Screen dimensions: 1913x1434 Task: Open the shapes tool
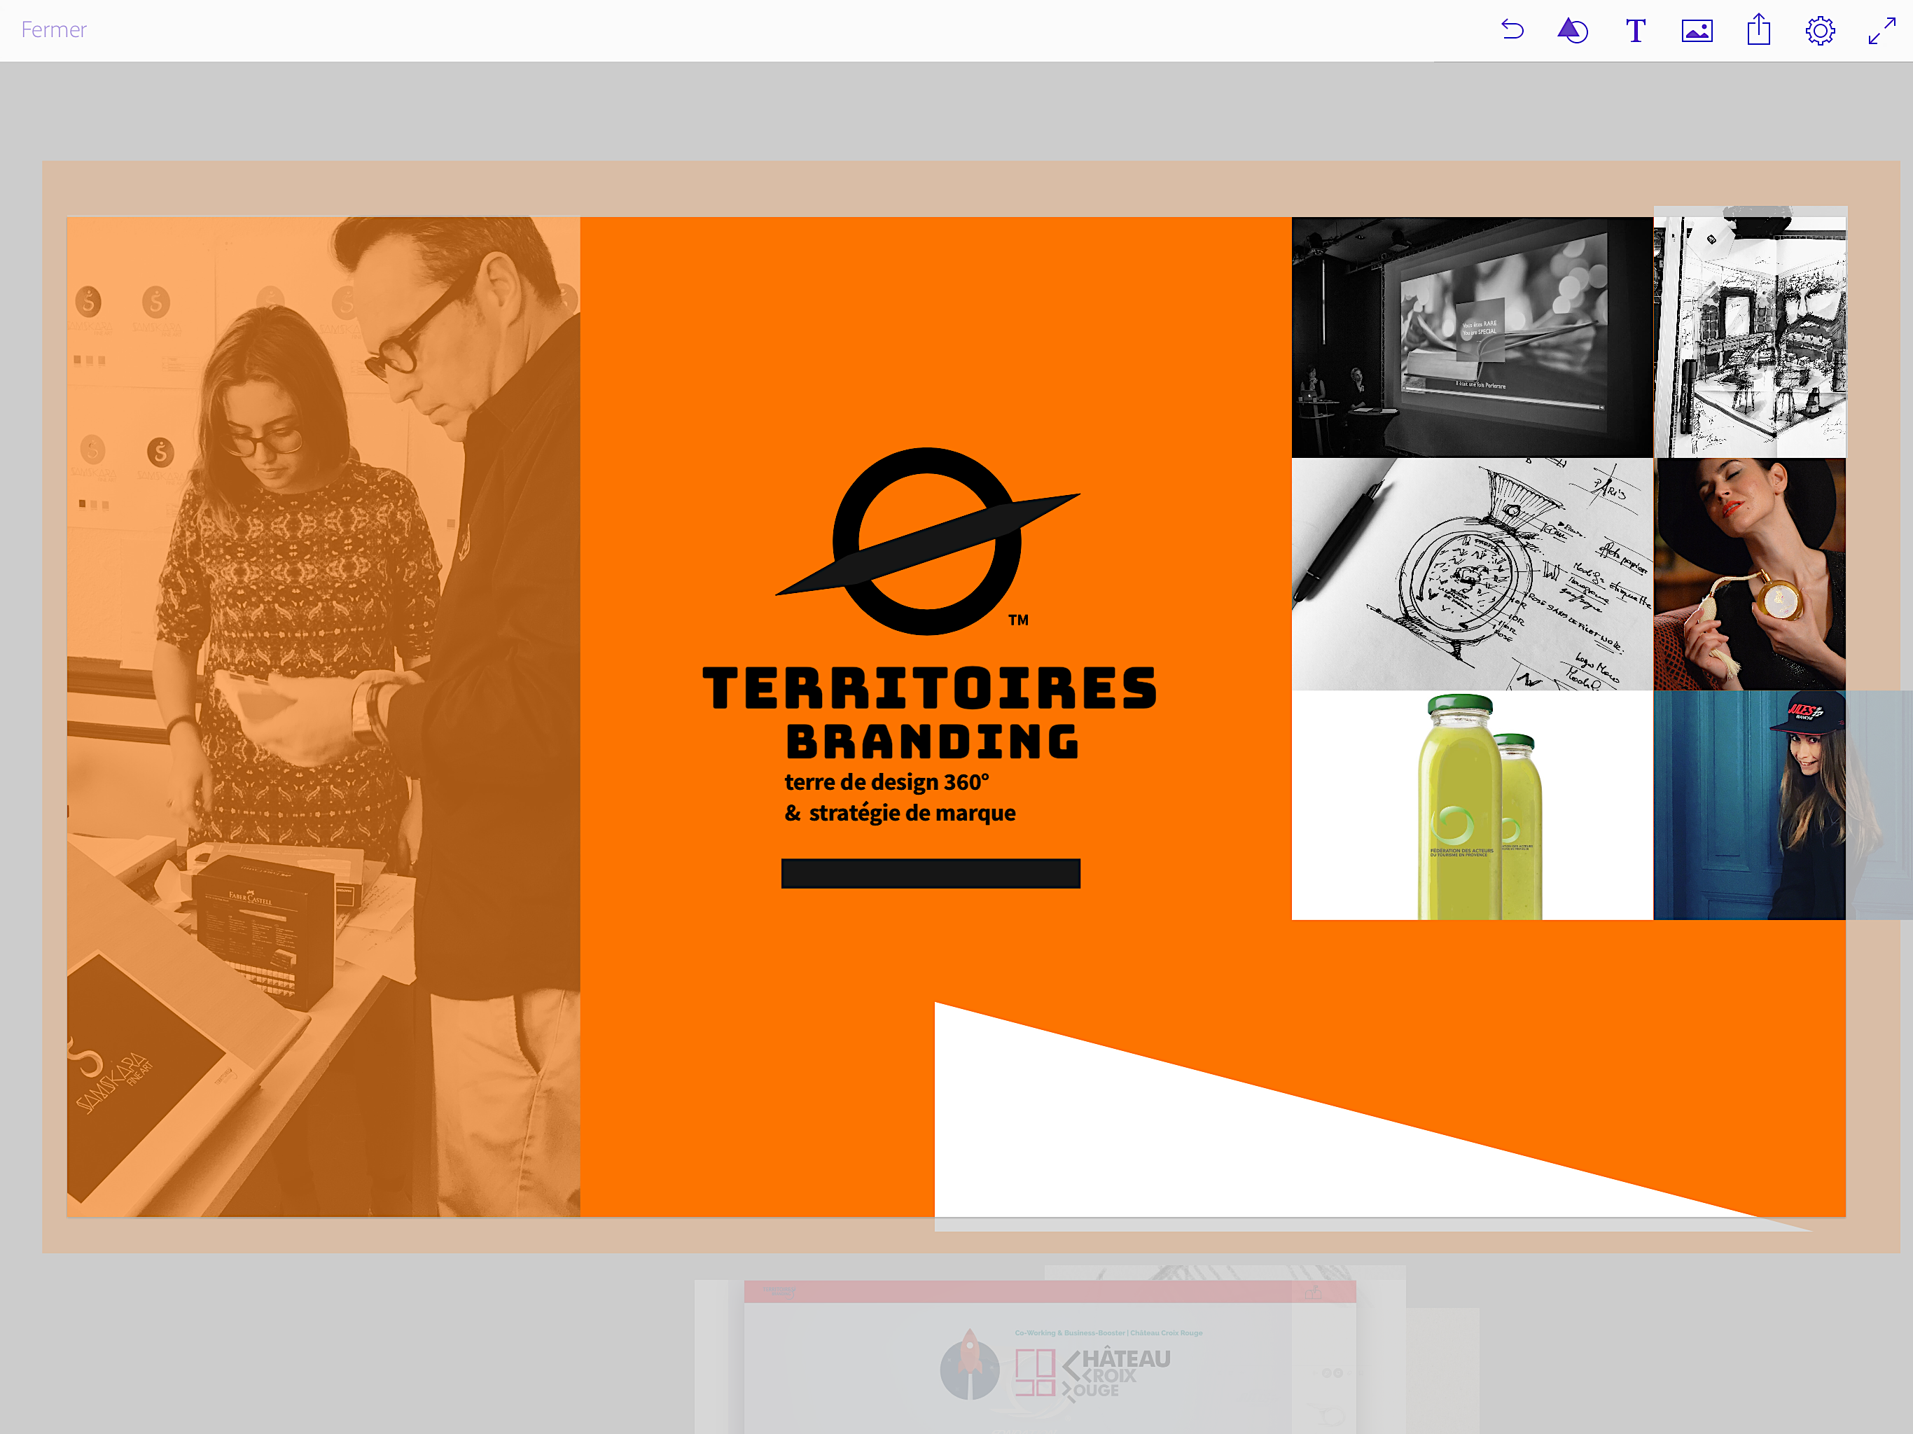point(1572,30)
